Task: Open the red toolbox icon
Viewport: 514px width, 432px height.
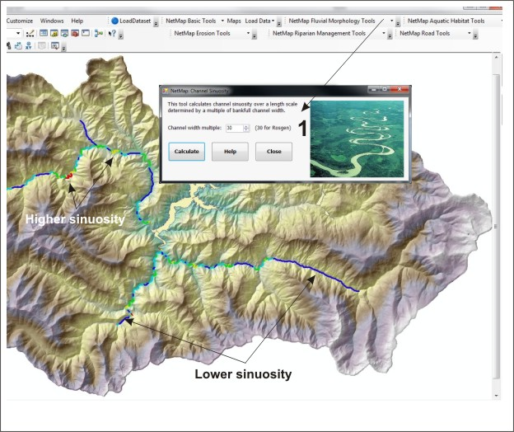Action: coord(74,34)
